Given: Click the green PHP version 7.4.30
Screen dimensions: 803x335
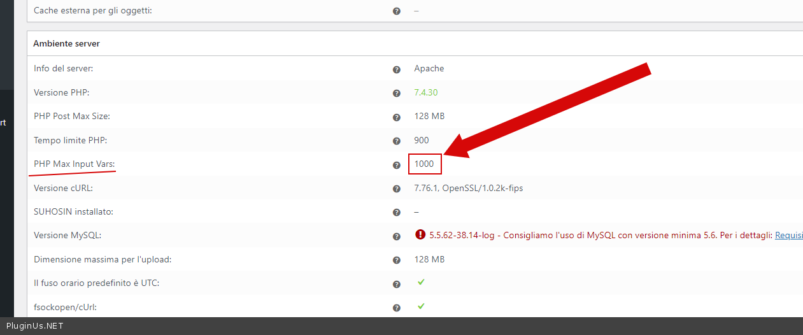Looking at the screenshot, I should tap(425, 93).
